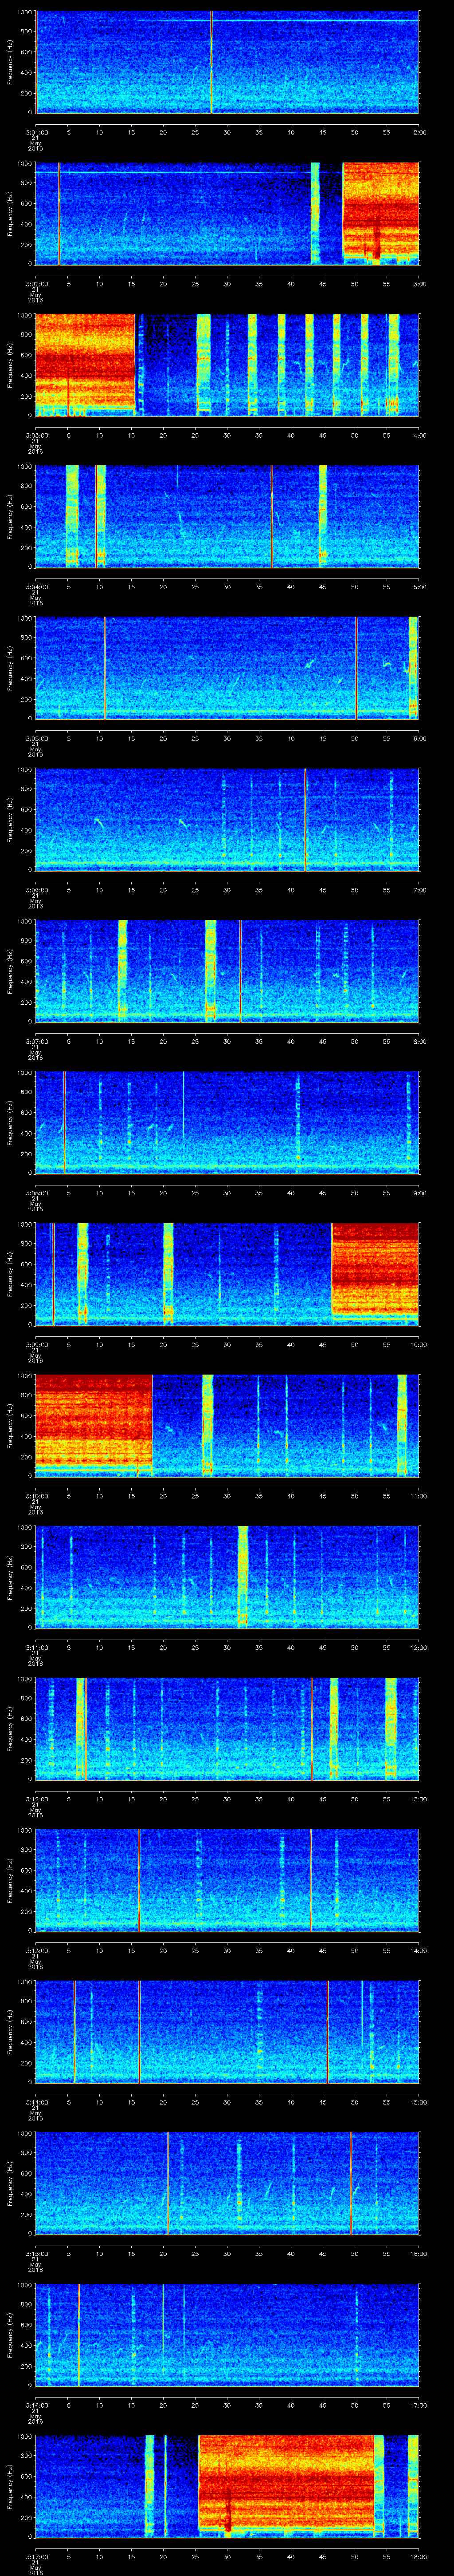
Task: Click the '11:00' end time label
Action: [x=418, y=1496]
